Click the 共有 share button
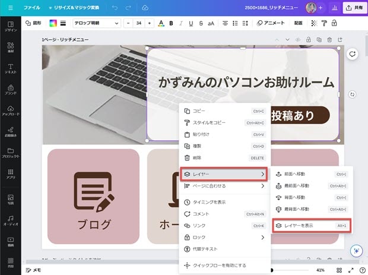 click(x=354, y=8)
